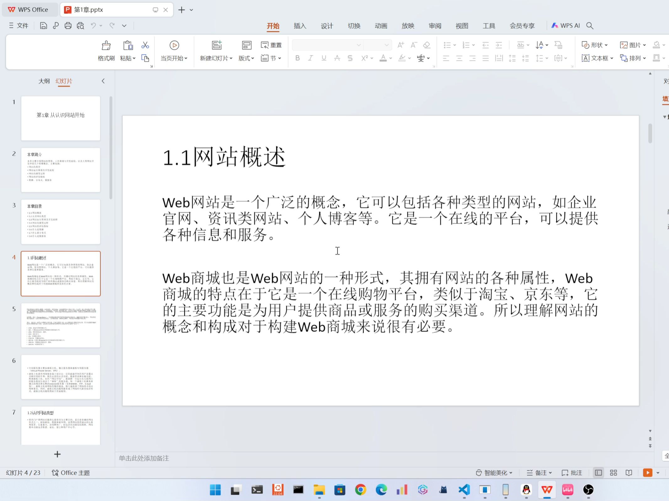The width and height of the screenshot is (669, 501).
Task: Switch to slide sorter grid view
Action: click(613, 473)
